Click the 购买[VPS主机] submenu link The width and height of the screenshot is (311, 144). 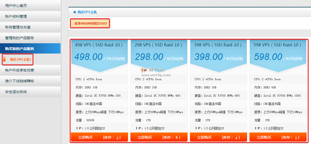point(20,59)
